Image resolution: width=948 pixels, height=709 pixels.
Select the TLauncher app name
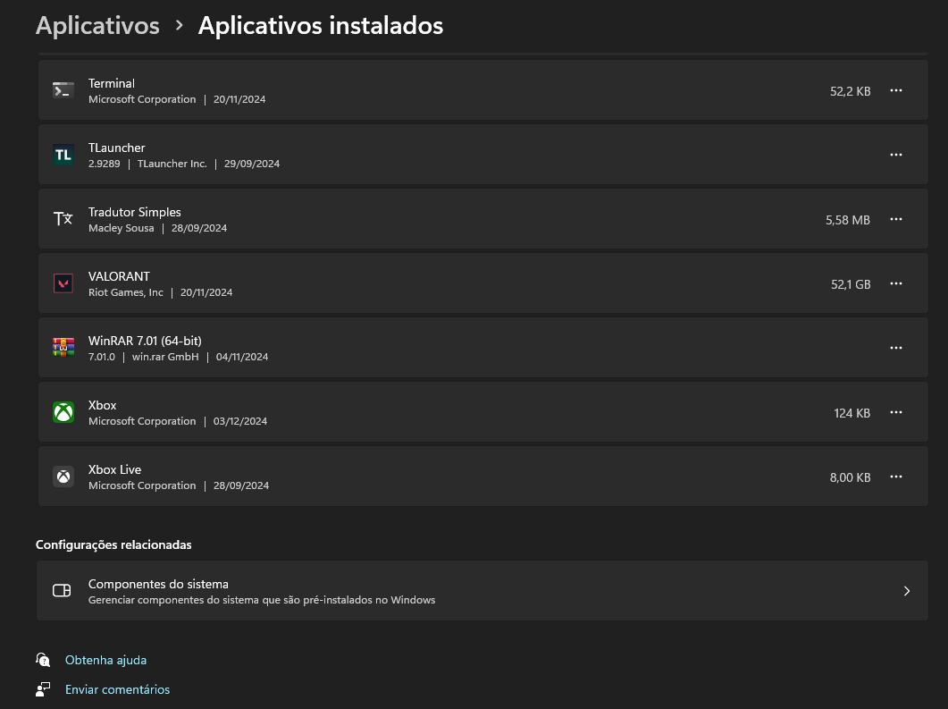pyautogui.click(x=117, y=148)
